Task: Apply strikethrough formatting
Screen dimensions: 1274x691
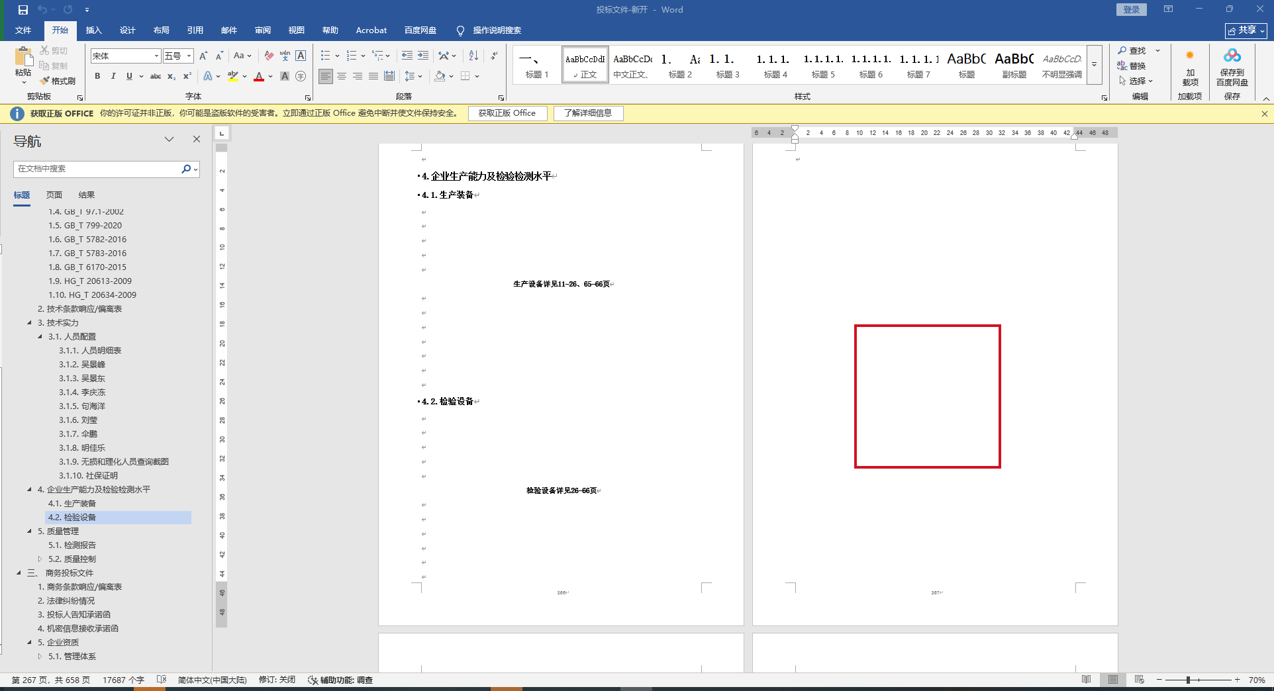Action: pyautogui.click(x=156, y=76)
